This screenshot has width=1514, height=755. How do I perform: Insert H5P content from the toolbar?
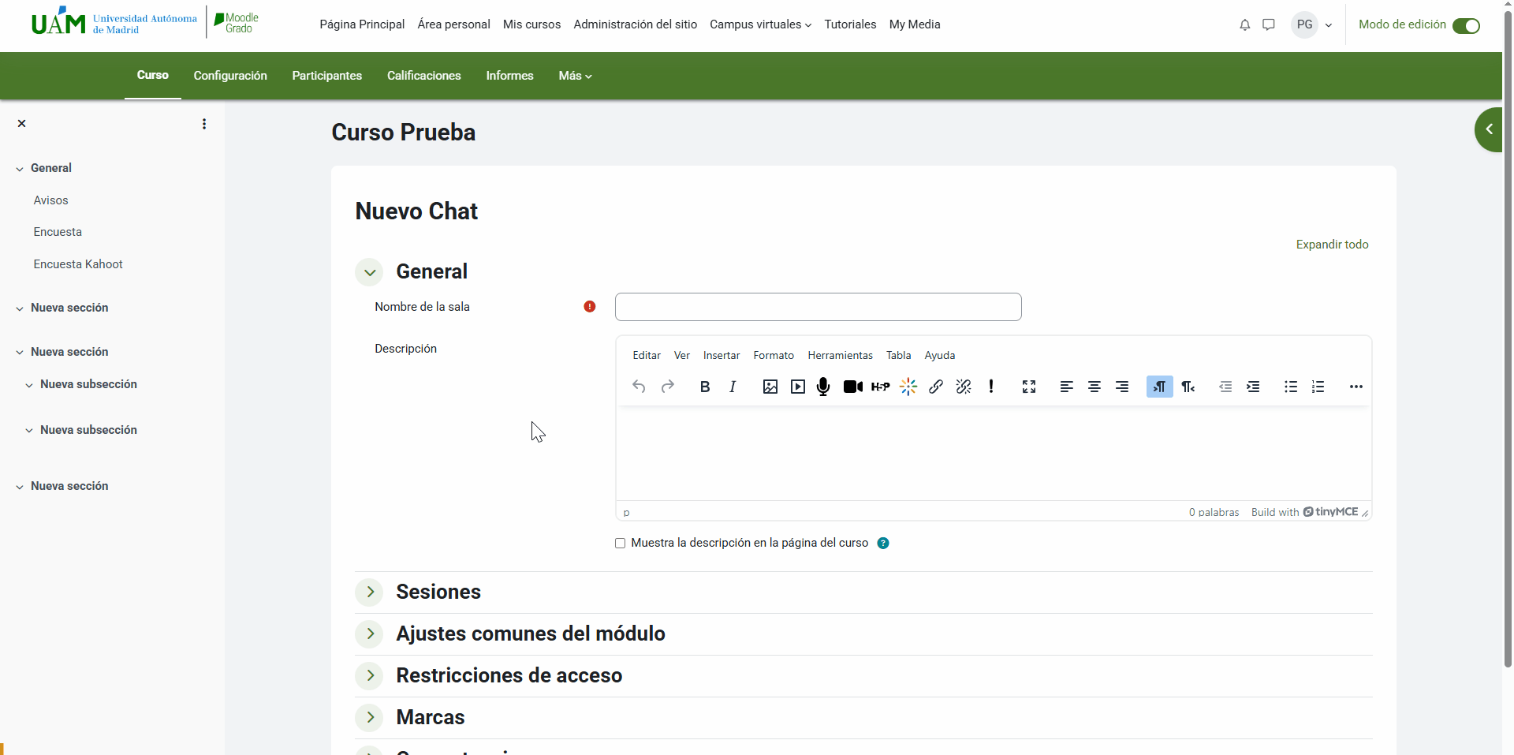(880, 387)
